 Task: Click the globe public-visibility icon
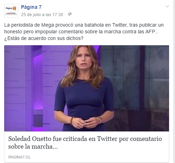point(70,14)
